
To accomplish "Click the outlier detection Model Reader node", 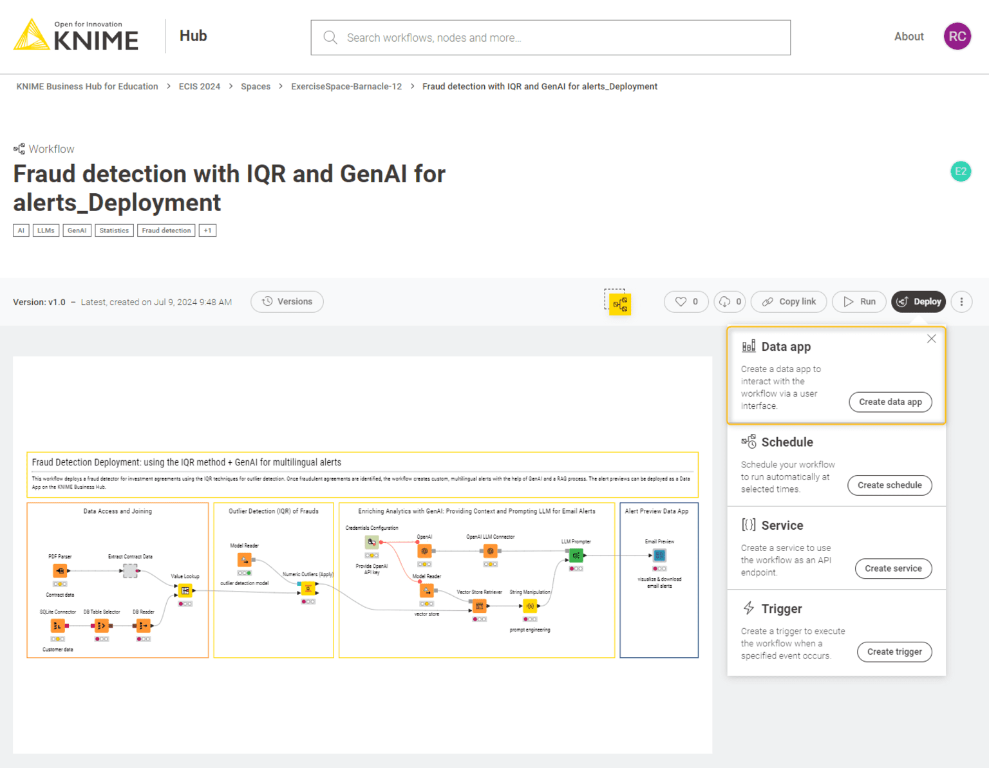I will pos(245,560).
